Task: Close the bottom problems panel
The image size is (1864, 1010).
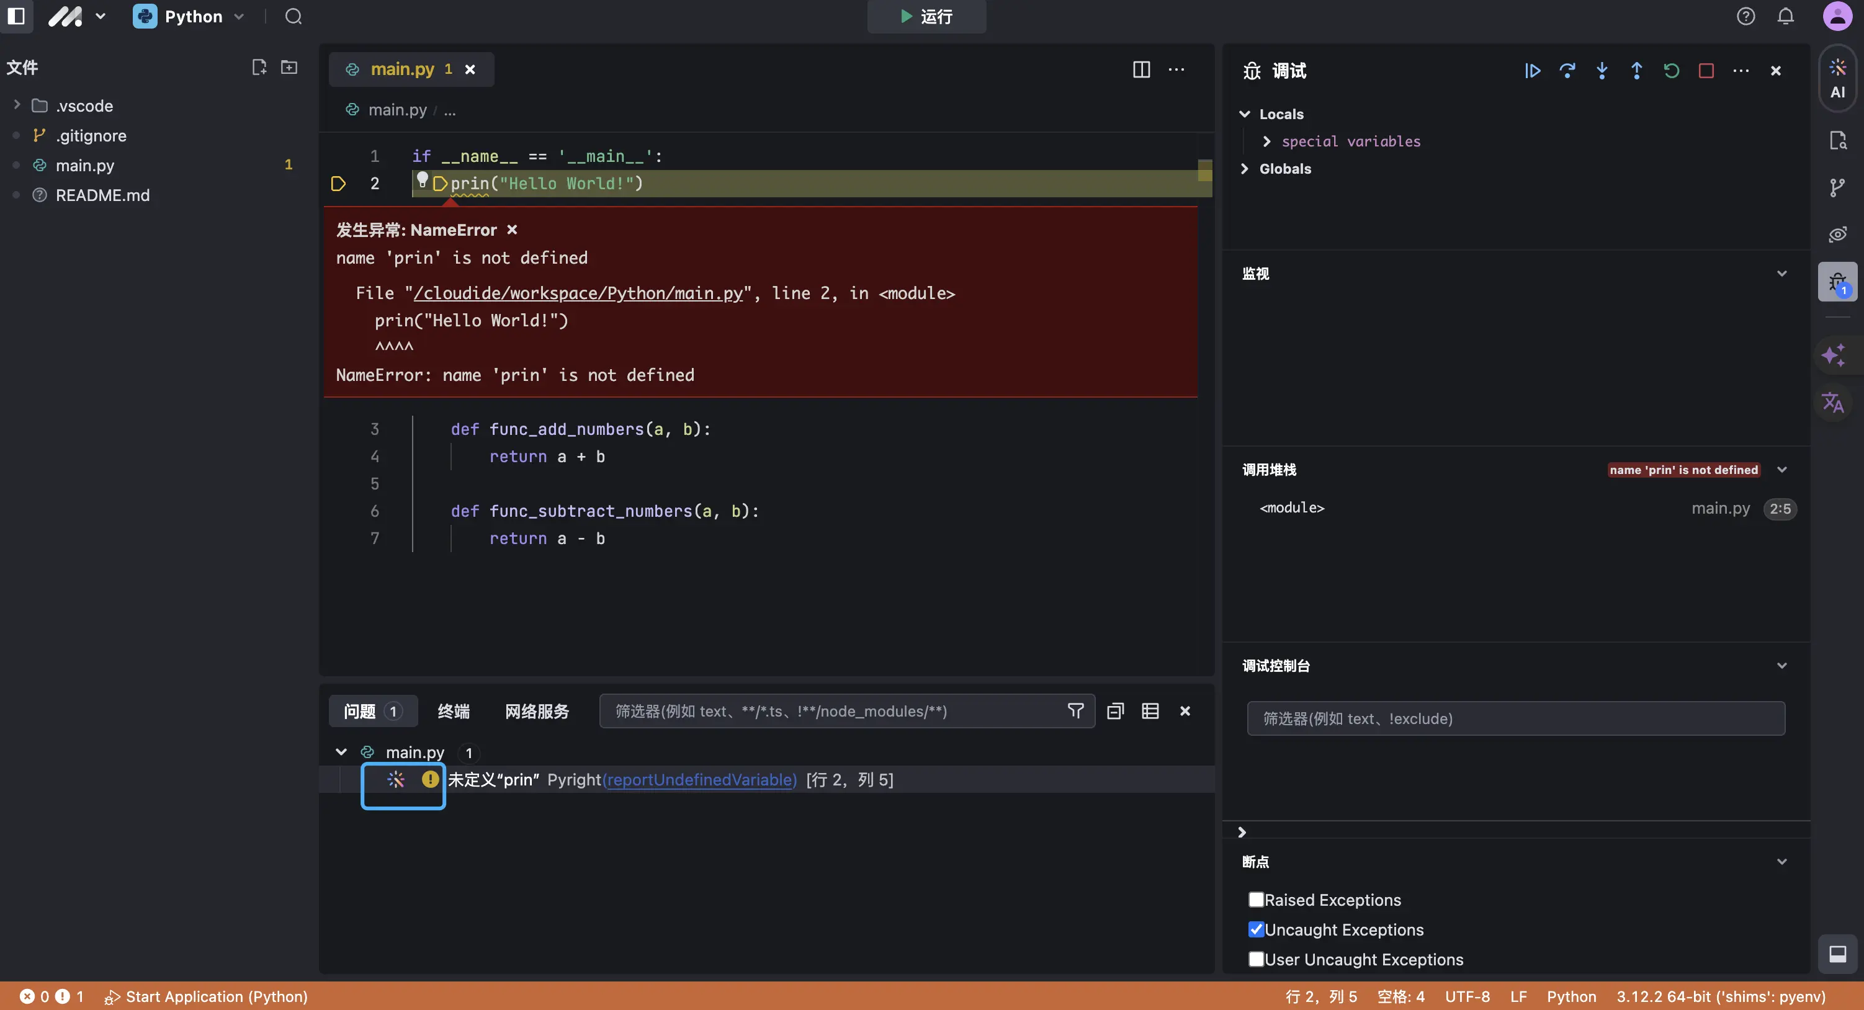Action: (1185, 711)
